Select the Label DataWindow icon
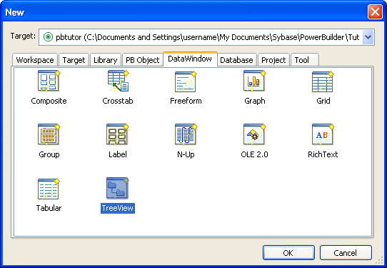Screen dimensions: 387x268 pyautogui.click(x=117, y=134)
